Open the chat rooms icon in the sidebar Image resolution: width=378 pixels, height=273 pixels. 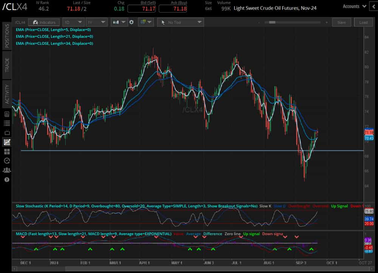click(6, 170)
